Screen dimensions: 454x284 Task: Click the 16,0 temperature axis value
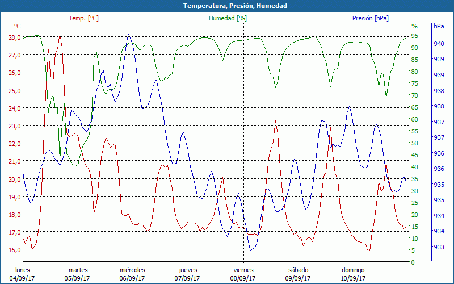(14, 250)
